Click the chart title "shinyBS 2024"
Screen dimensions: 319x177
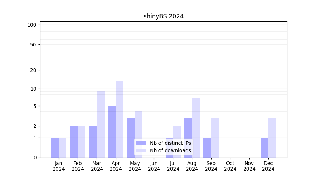tap(163, 16)
